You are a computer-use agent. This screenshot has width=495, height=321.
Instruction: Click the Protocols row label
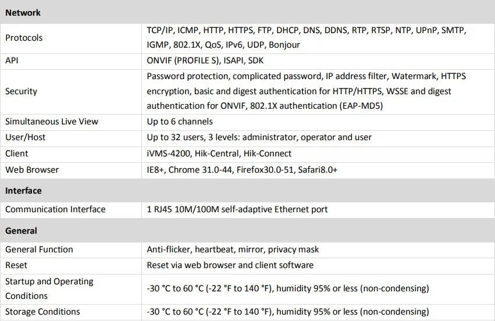24,38
